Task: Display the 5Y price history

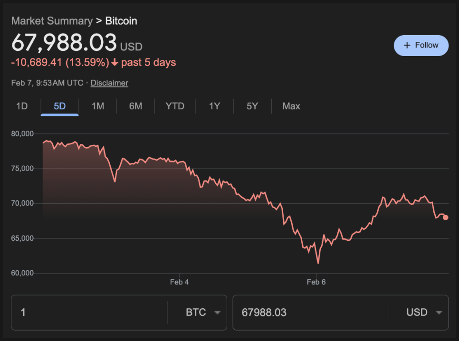Action: coord(252,106)
